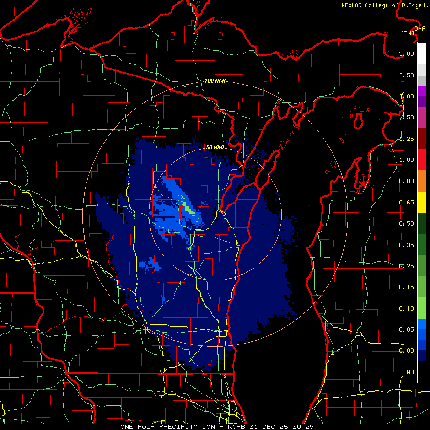
Task: Pick the pink swatch beside 1.50
Action: (422, 118)
